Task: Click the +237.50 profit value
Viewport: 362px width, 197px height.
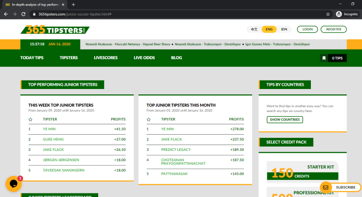Action: coord(237,139)
